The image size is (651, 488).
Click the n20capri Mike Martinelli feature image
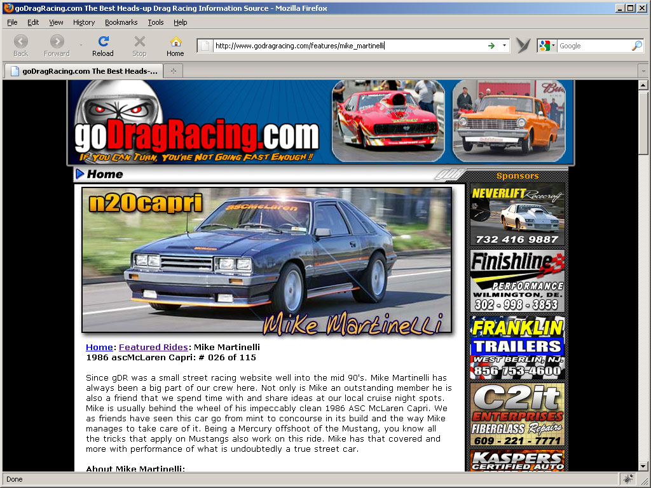click(x=266, y=260)
